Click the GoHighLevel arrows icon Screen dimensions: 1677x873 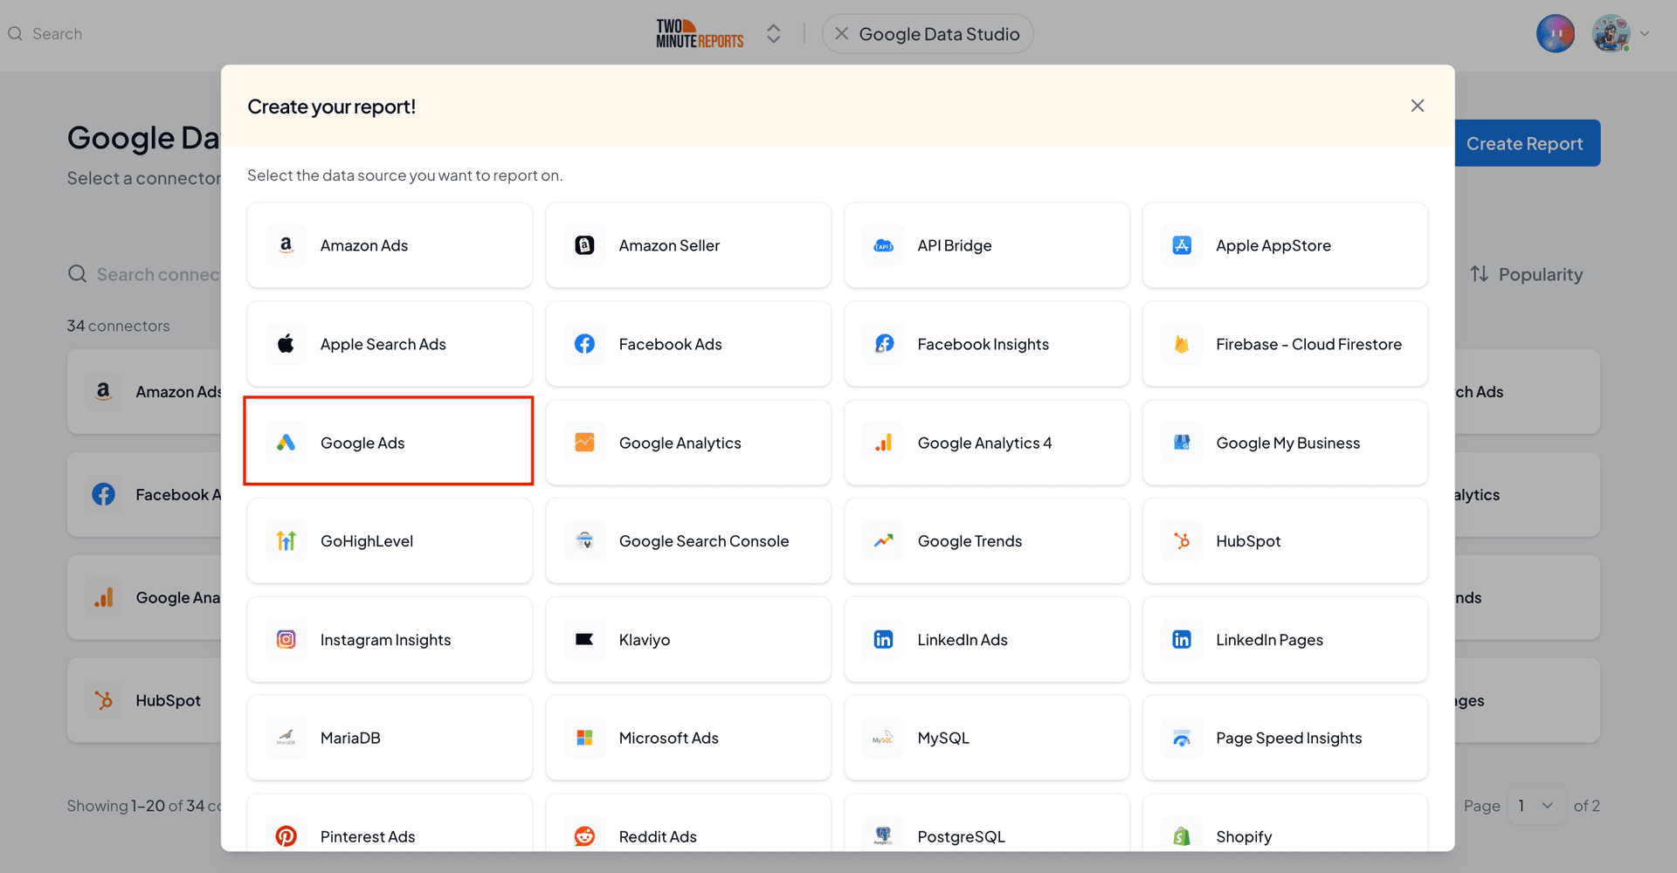click(286, 541)
